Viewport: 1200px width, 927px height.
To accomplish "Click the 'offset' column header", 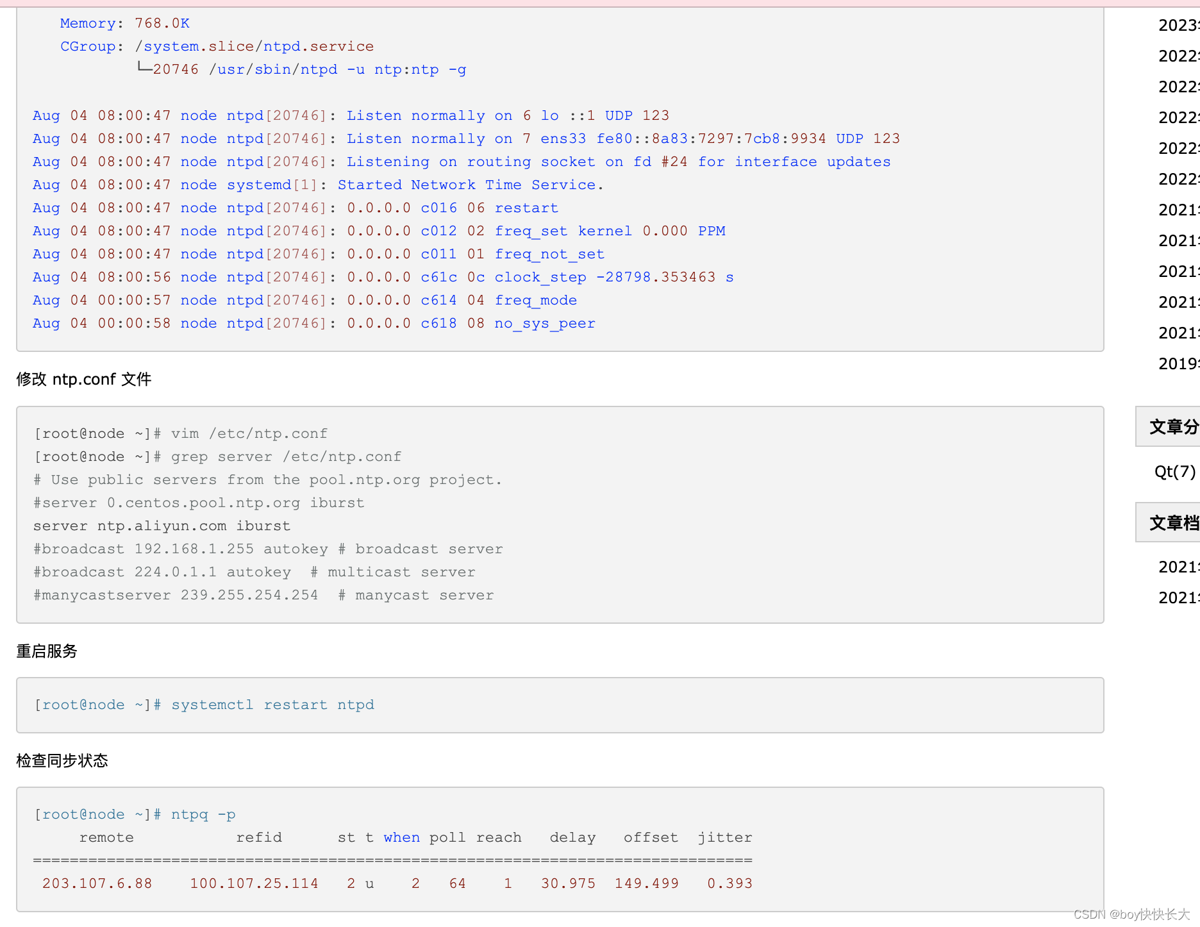I will [651, 838].
